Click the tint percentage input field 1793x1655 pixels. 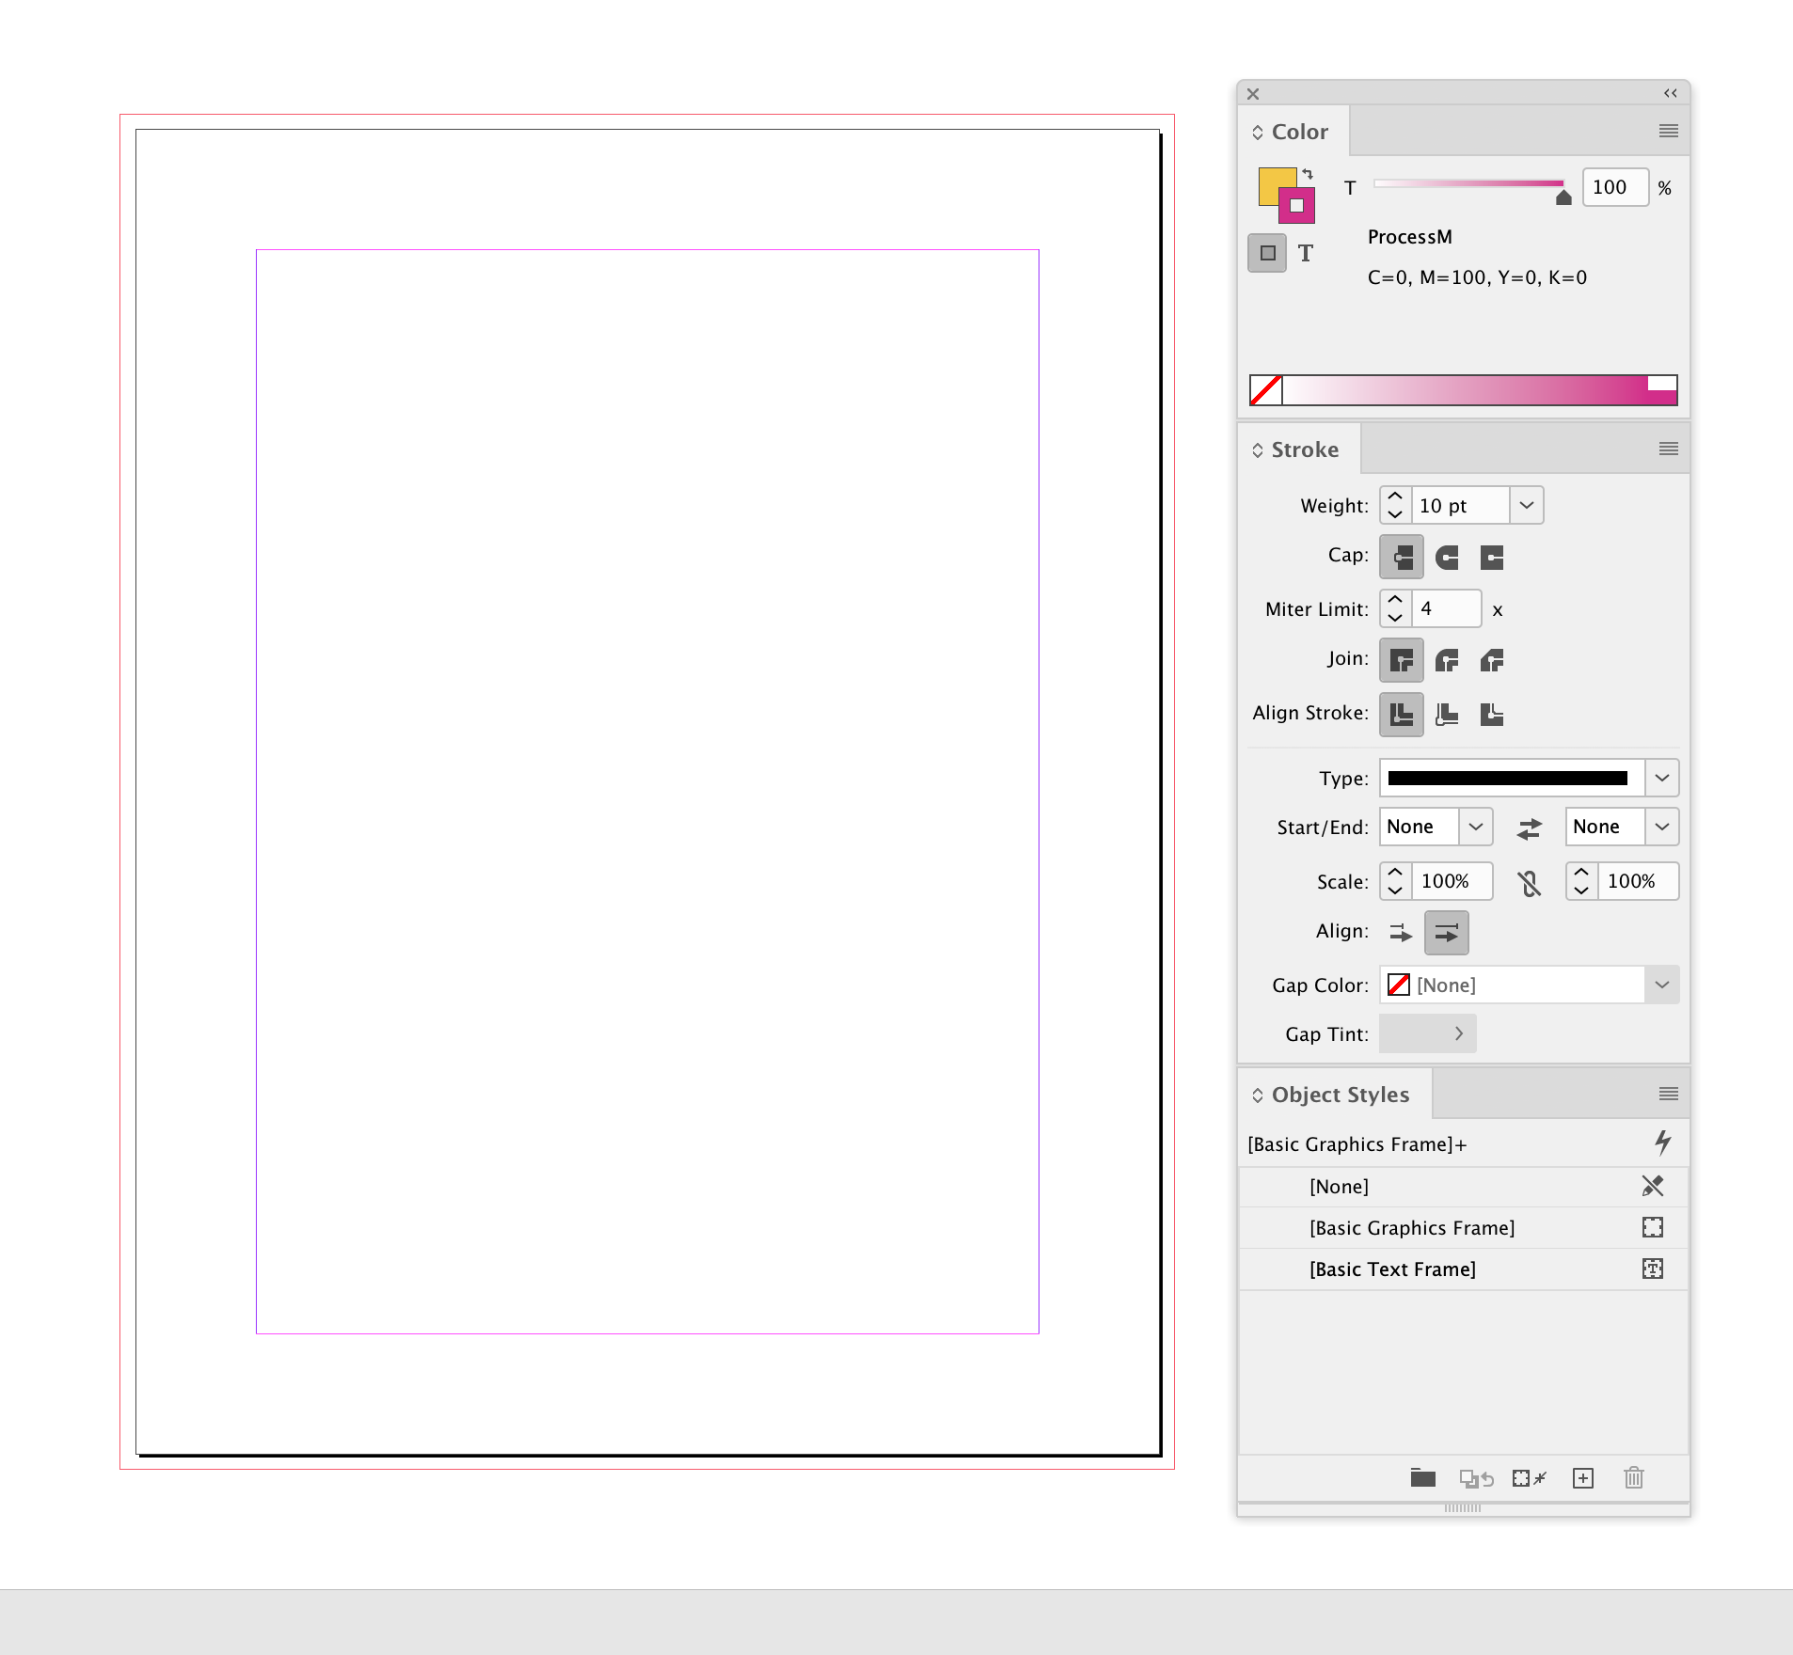1614,187
